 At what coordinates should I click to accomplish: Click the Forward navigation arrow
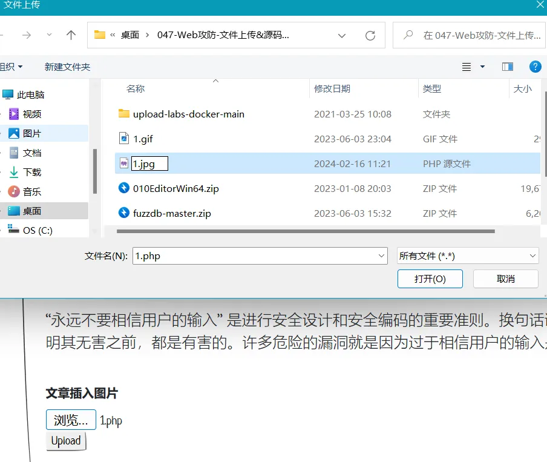tap(27, 35)
